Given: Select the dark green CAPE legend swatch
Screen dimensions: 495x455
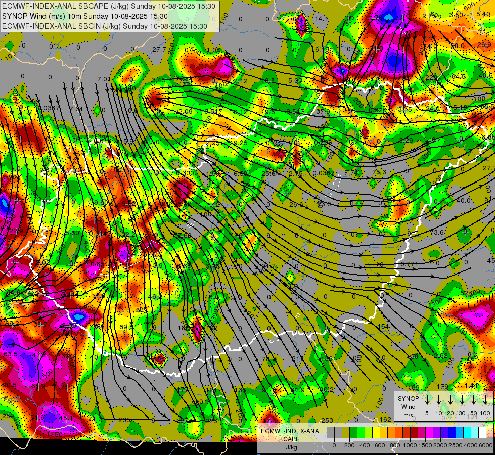Looking at the screenshot, I should pyautogui.click(x=353, y=432).
